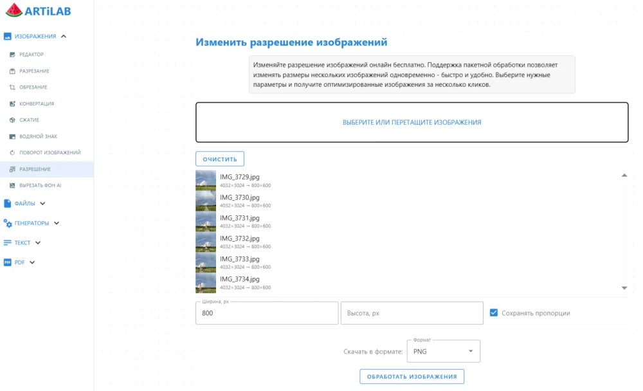The image size is (643, 391).
Task: Open the Конвертация menu item
Action: pos(47,104)
